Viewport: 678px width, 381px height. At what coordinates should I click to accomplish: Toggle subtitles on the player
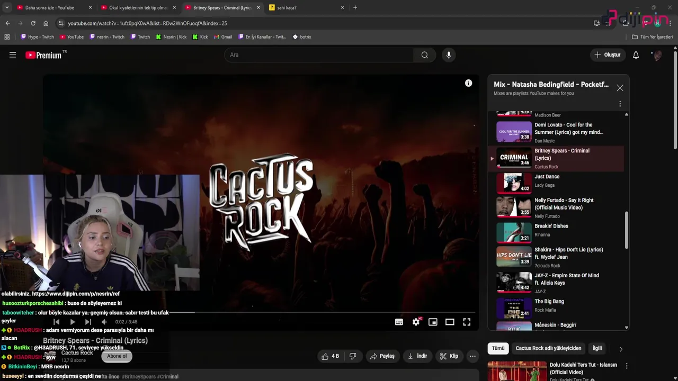tap(399, 322)
